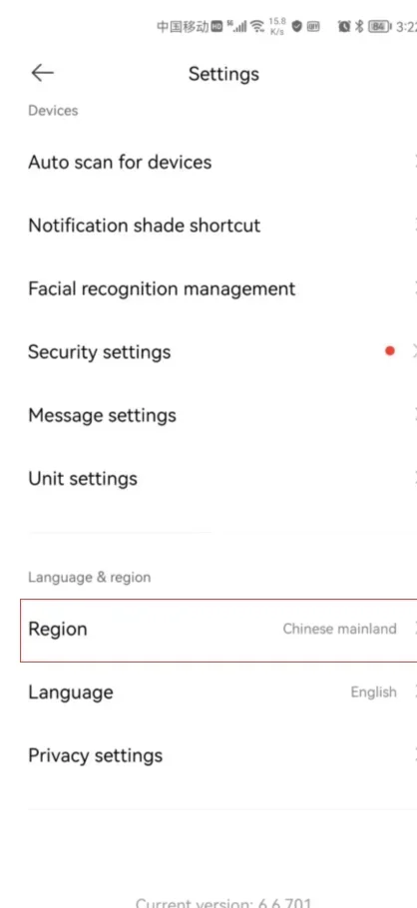Image resolution: width=417 pixels, height=908 pixels.
Task: Tap the Settings page title
Action: tap(223, 74)
